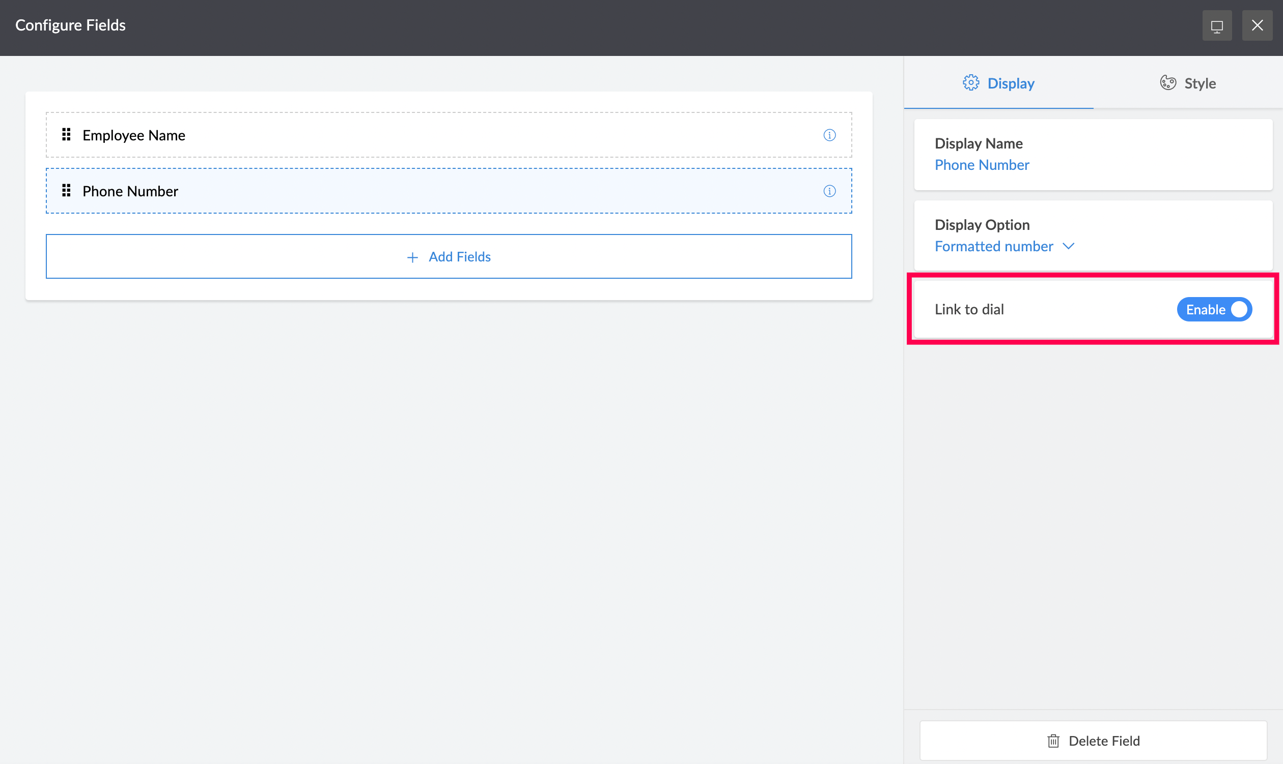Close the Configure Fields dialog
Screen dimensions: 1283x764
pos(1257,26)
